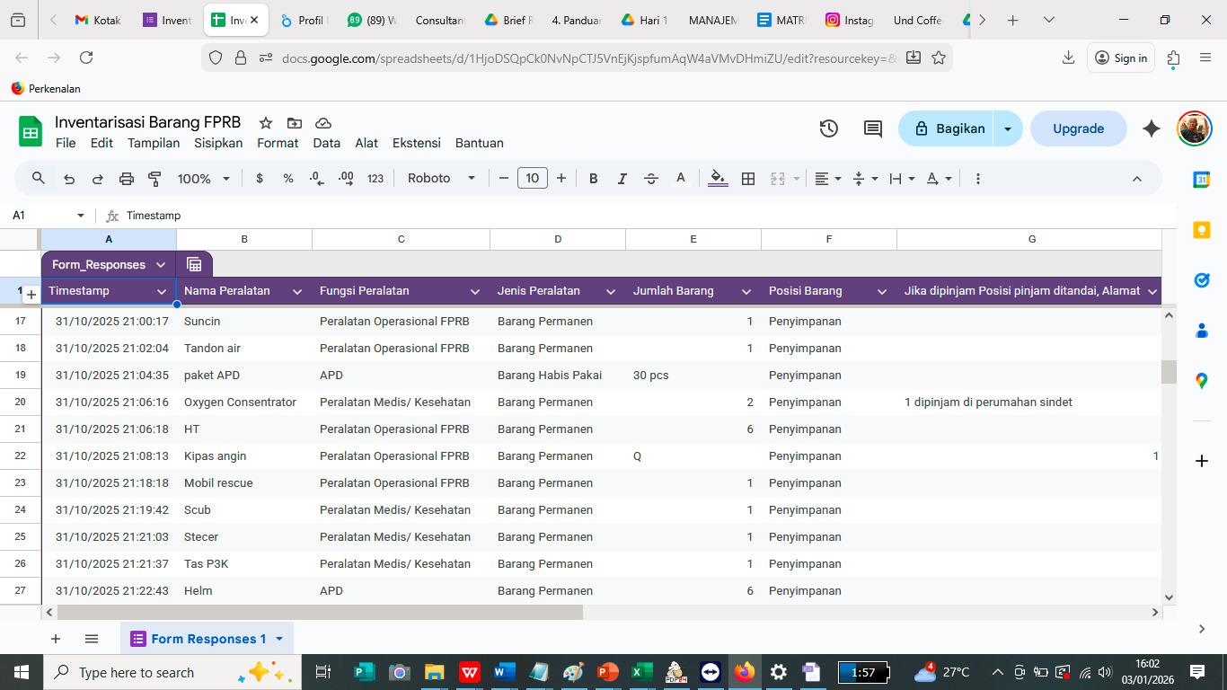
Task: Toggle bold text formatting
Action: click(x=593, y=179)
